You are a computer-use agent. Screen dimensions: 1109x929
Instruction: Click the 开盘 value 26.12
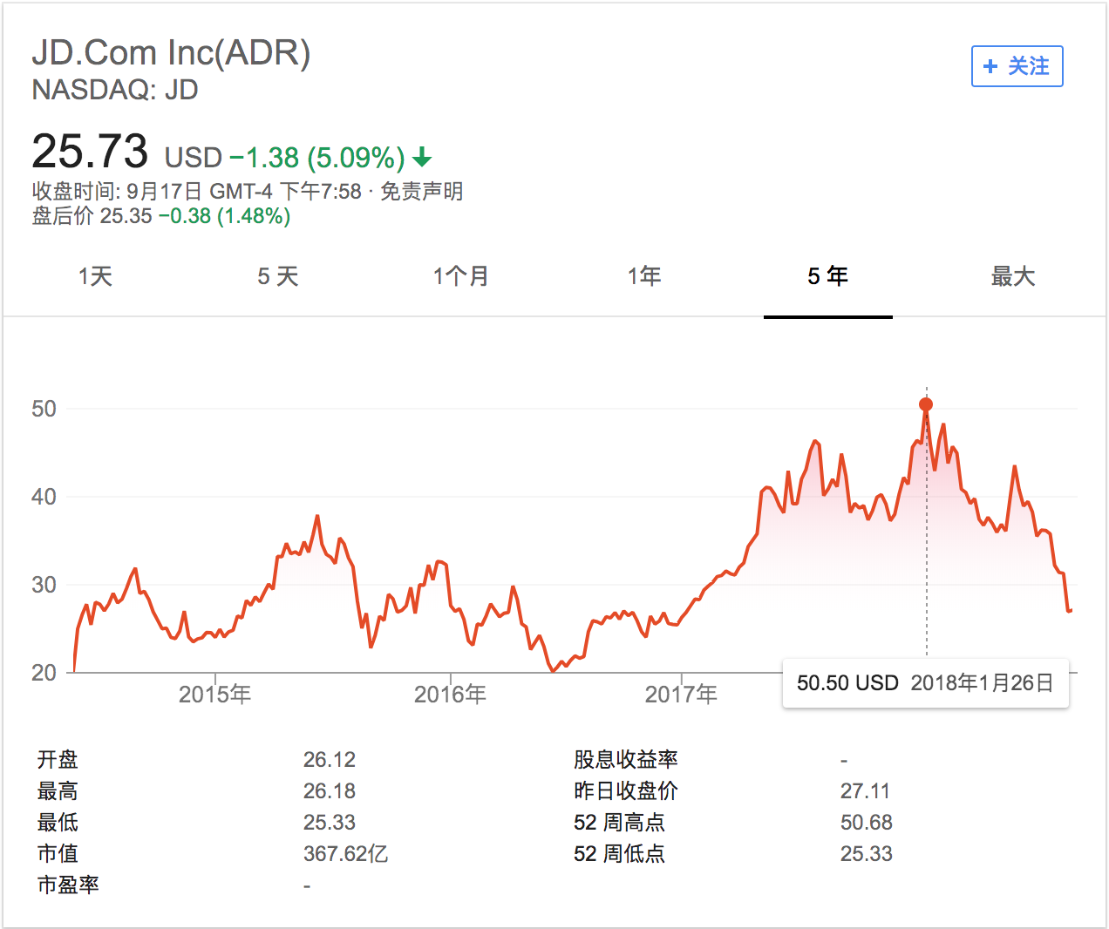click(330, 759)
